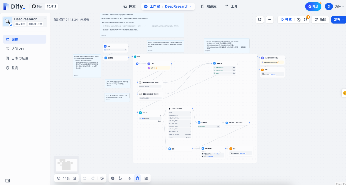Click the TOPIC general row
The image size is (346, 185).
coord(180,137)
